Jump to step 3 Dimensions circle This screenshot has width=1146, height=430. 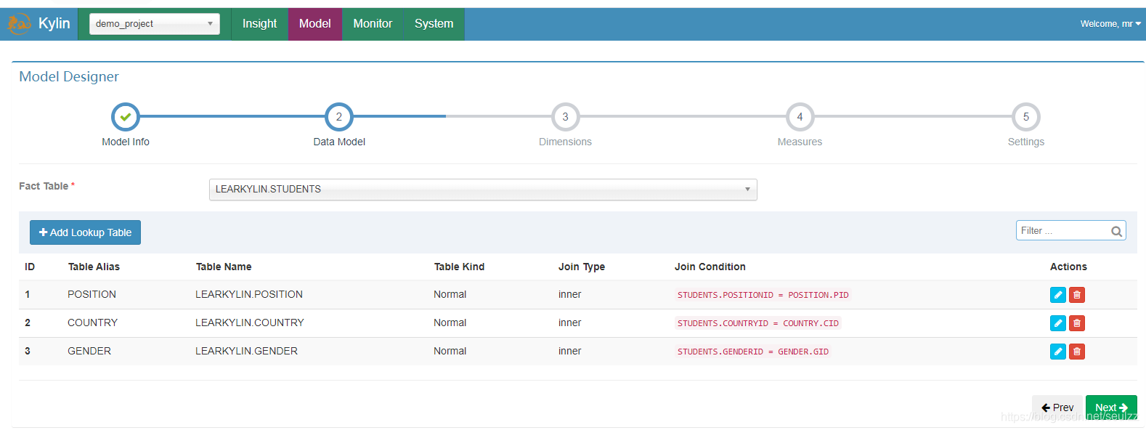tap(565, 116)
